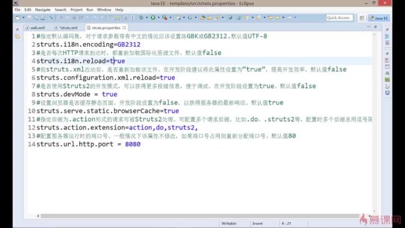Viewport: 405px width, 228px height.
Task: Click line 14 struts.url.http.port = 8080
Action: 88,144
